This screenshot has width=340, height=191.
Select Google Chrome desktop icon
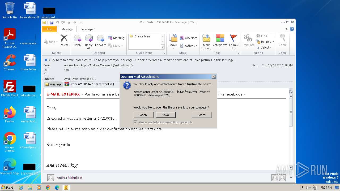(x=10, y=142)
